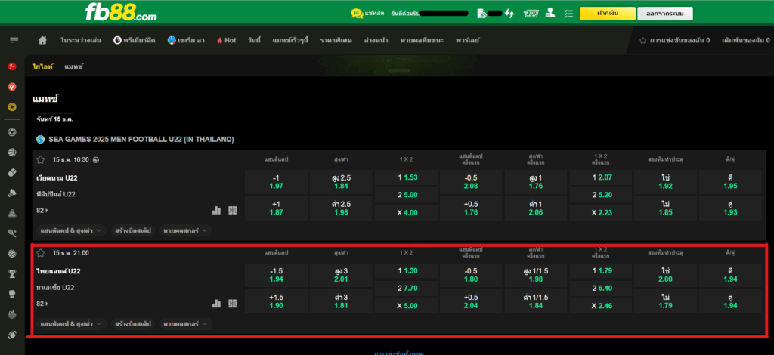Click the fb88.com logo
Image resolution: width=774 pixels, height=355 pixels.
click(121, 13)
